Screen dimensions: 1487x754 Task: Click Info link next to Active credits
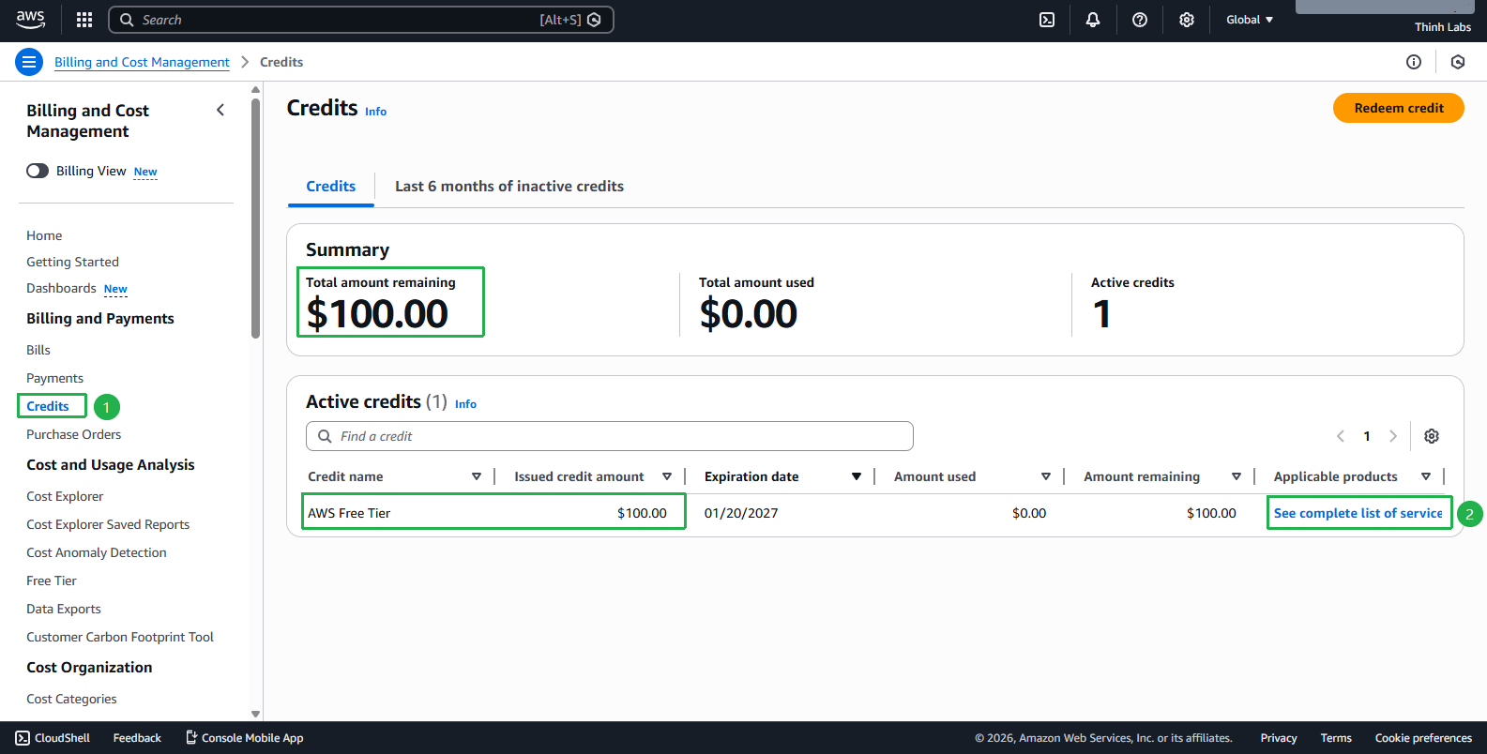pos(465,404)
